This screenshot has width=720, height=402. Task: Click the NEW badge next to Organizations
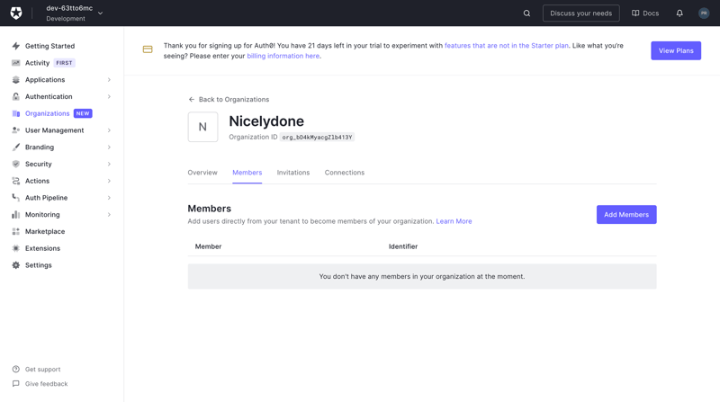click(83, 113)
